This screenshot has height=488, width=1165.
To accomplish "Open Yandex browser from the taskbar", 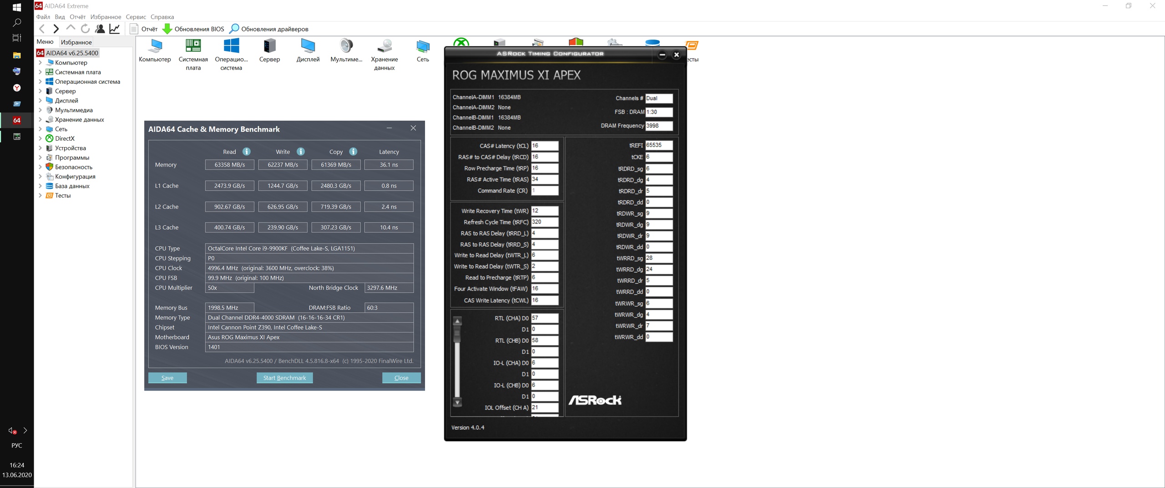I will [17, 88].
